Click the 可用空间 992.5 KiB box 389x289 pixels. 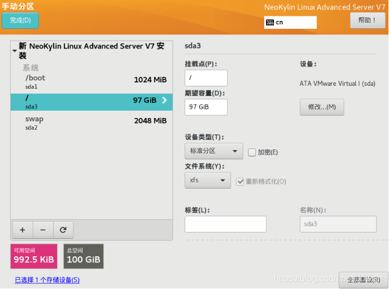click(34, 256)
